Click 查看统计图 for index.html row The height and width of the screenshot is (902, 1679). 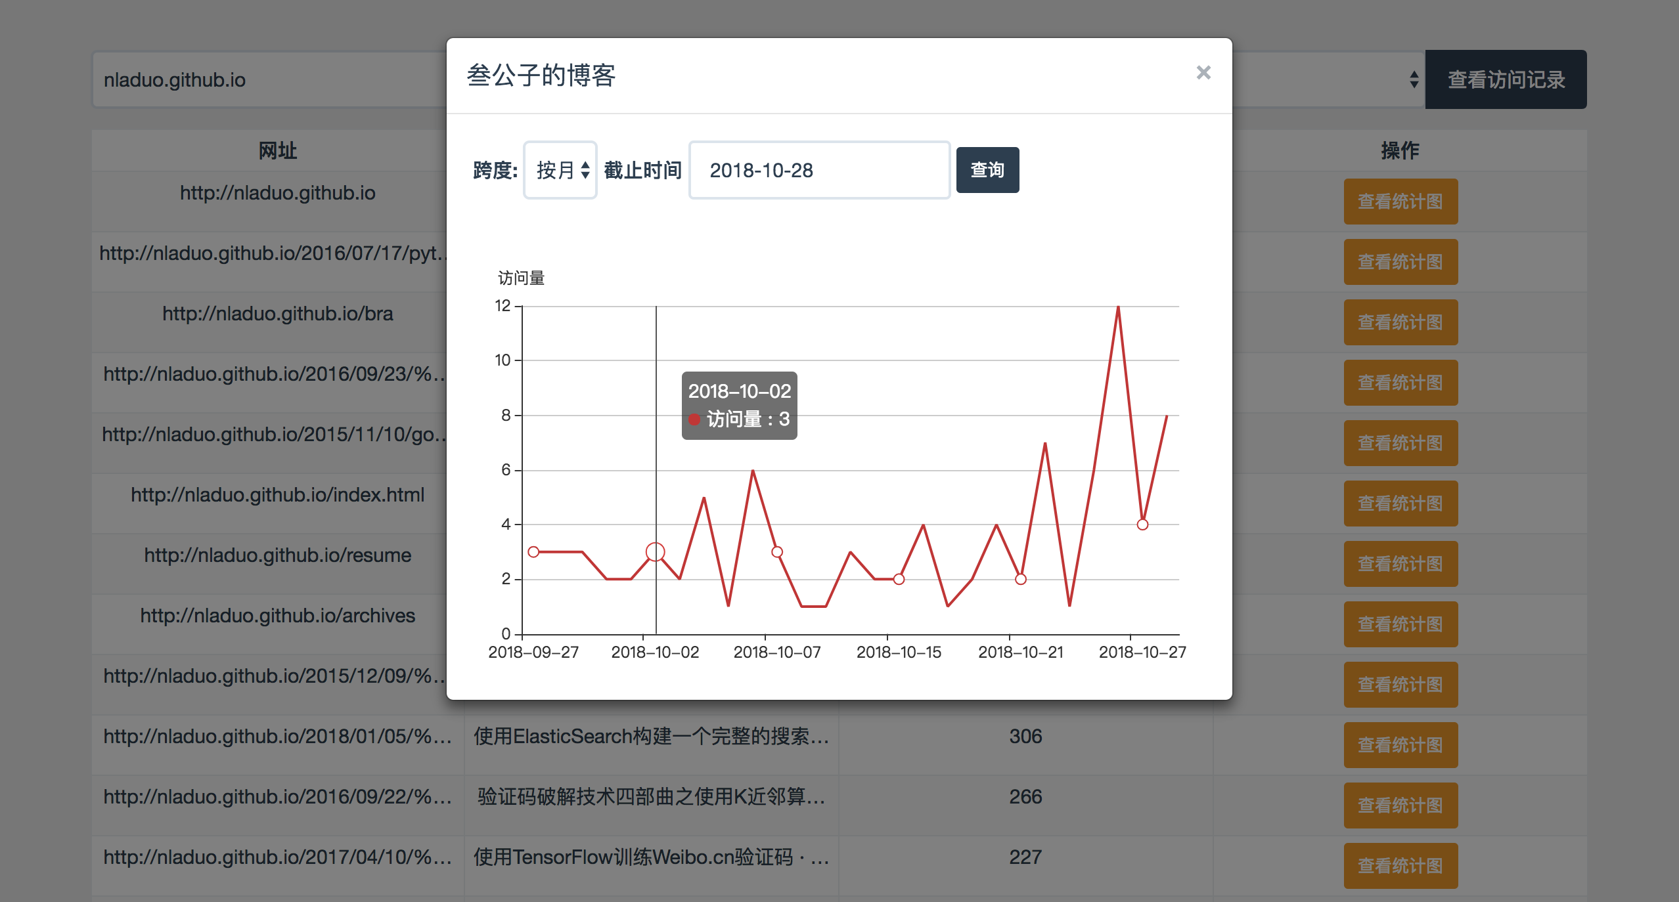click(x=1400, y=504)
